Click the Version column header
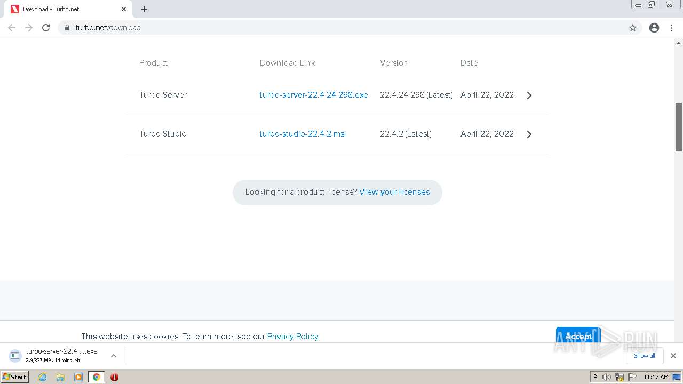 (394, 63)
